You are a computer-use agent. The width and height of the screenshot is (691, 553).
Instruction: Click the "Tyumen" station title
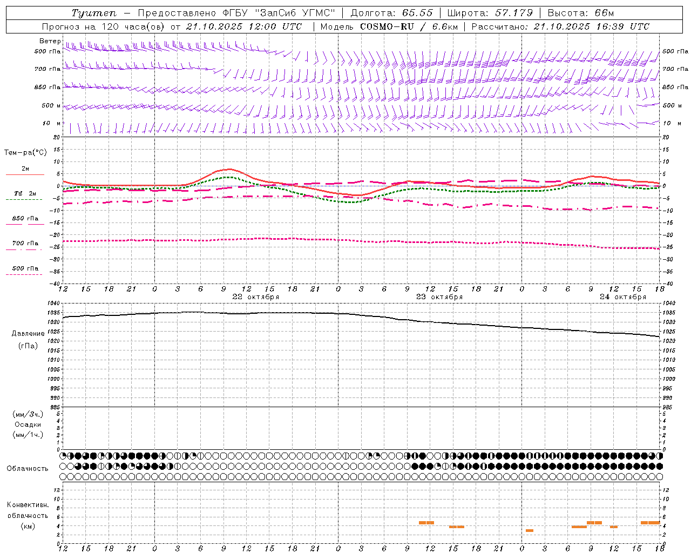tap(94, 13)
